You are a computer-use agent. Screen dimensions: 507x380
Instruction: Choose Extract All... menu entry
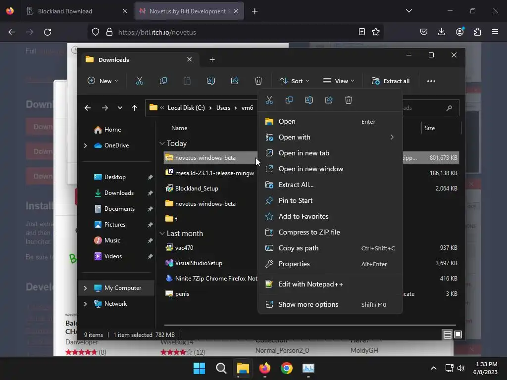tap(330, 185)
